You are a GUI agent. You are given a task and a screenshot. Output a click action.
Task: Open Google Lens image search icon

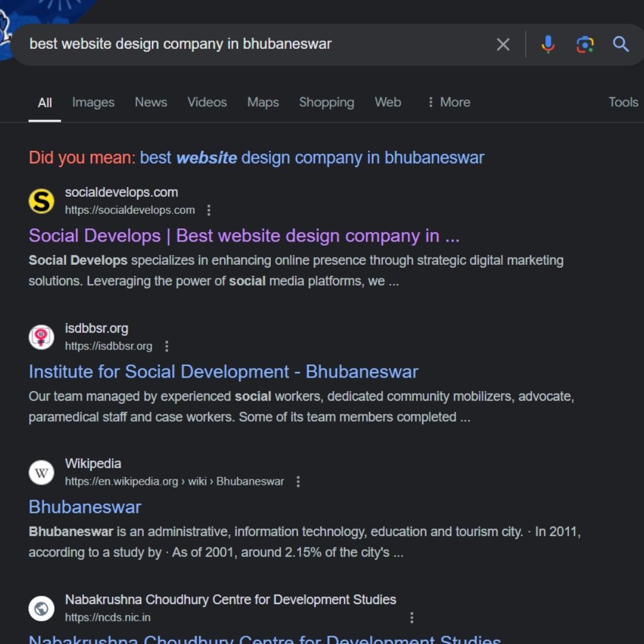click(585, 44)
